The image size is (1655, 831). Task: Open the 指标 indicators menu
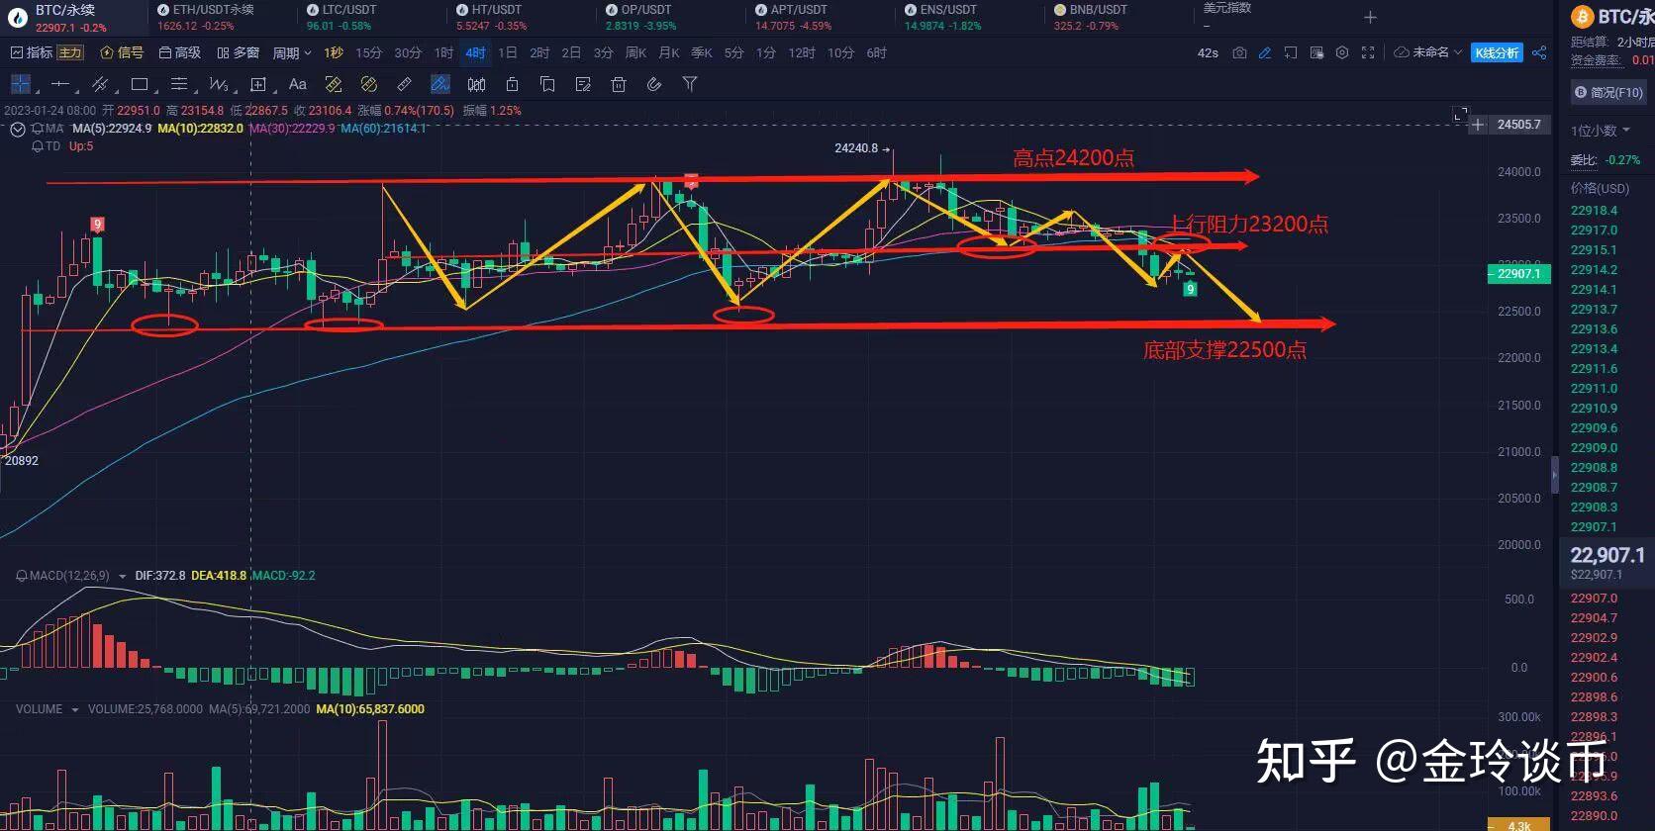click(x=32, y=52)
